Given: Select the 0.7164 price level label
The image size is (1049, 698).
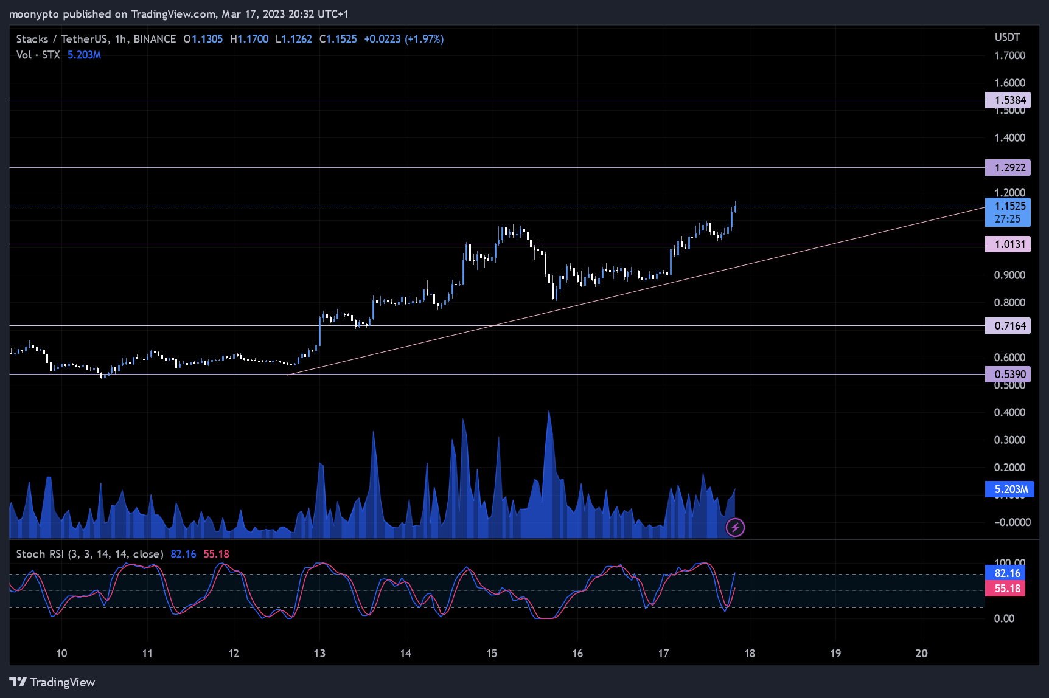Looking at the screenshot, I should (1008, 326).
